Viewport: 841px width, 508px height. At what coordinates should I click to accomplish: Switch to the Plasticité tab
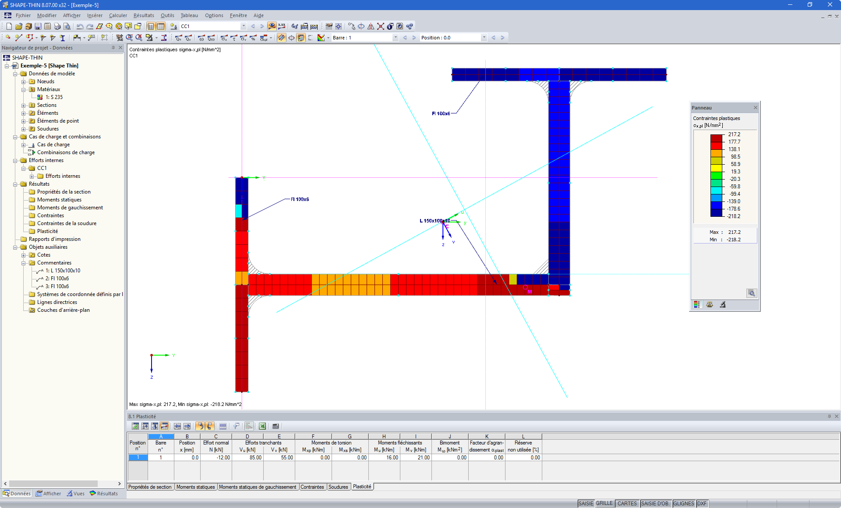(x=362, y=487)
